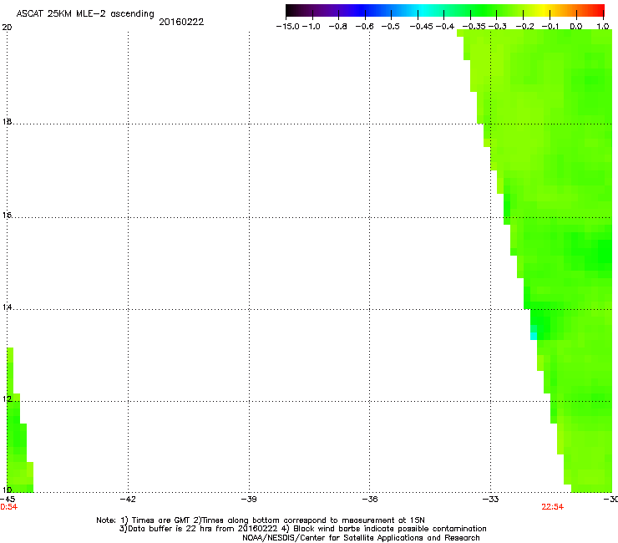Click the date label 20160222
Image resolution: width=618 pixels, height=543 pixels.
(181, 22)
